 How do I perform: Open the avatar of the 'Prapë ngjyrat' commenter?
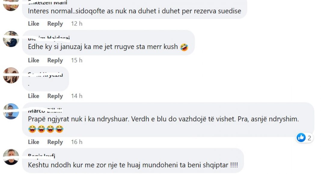(11, 111)
